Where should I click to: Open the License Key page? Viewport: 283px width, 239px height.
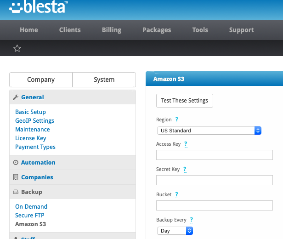click(x=31, y=138)
